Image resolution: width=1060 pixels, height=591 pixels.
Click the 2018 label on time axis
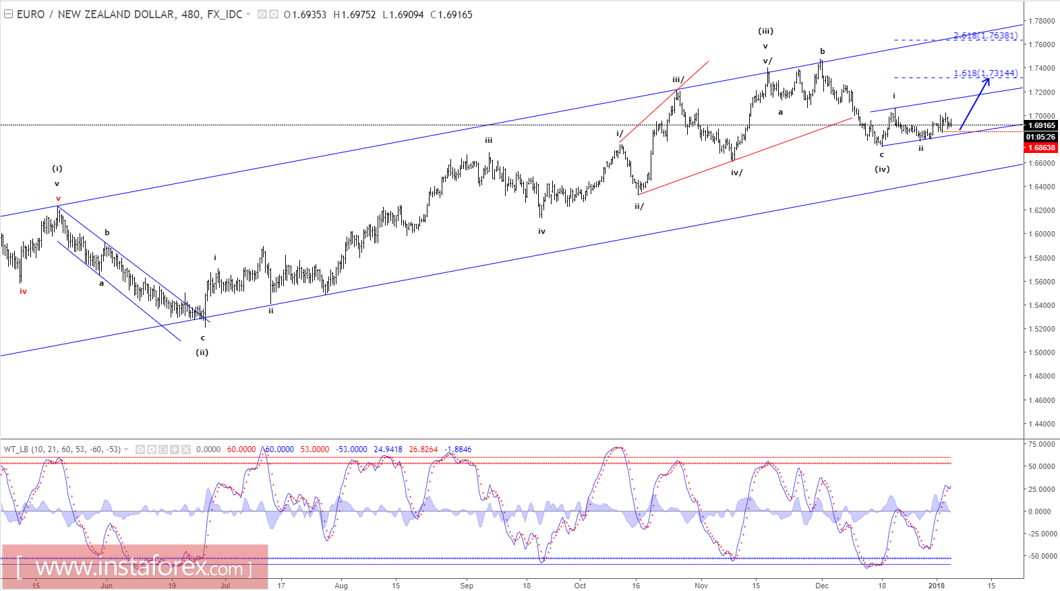(936, 586)
